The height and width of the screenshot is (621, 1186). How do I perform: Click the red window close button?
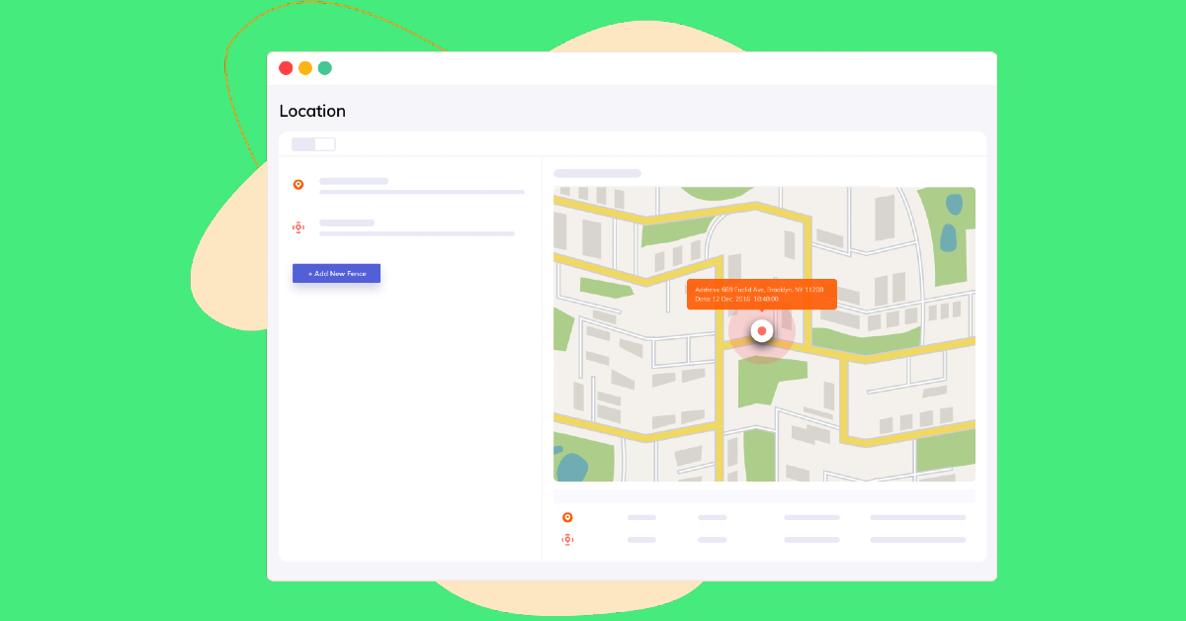(x=286, y=68)
